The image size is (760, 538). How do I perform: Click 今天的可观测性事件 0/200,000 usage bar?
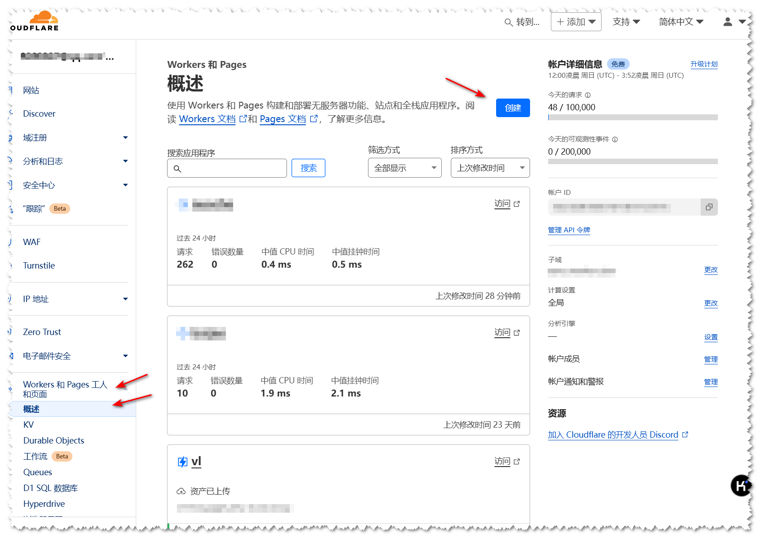click(633, 161)
